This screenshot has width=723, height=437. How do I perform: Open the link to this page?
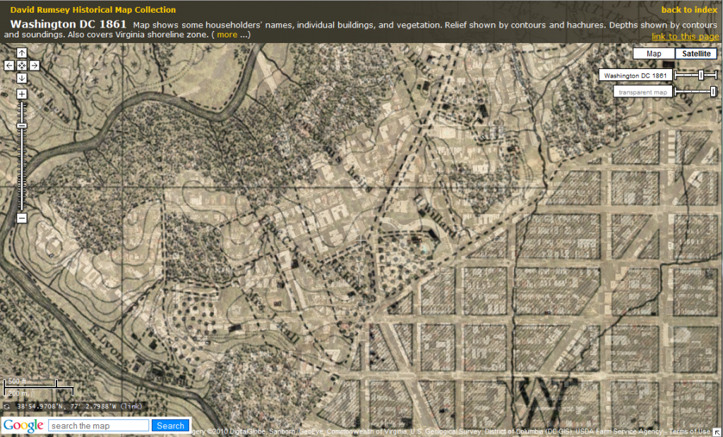(685, 37)
